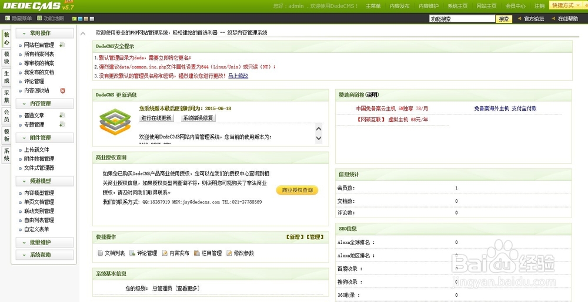
Task: Switch to the 系统 side tab
Action: [6, 154]
